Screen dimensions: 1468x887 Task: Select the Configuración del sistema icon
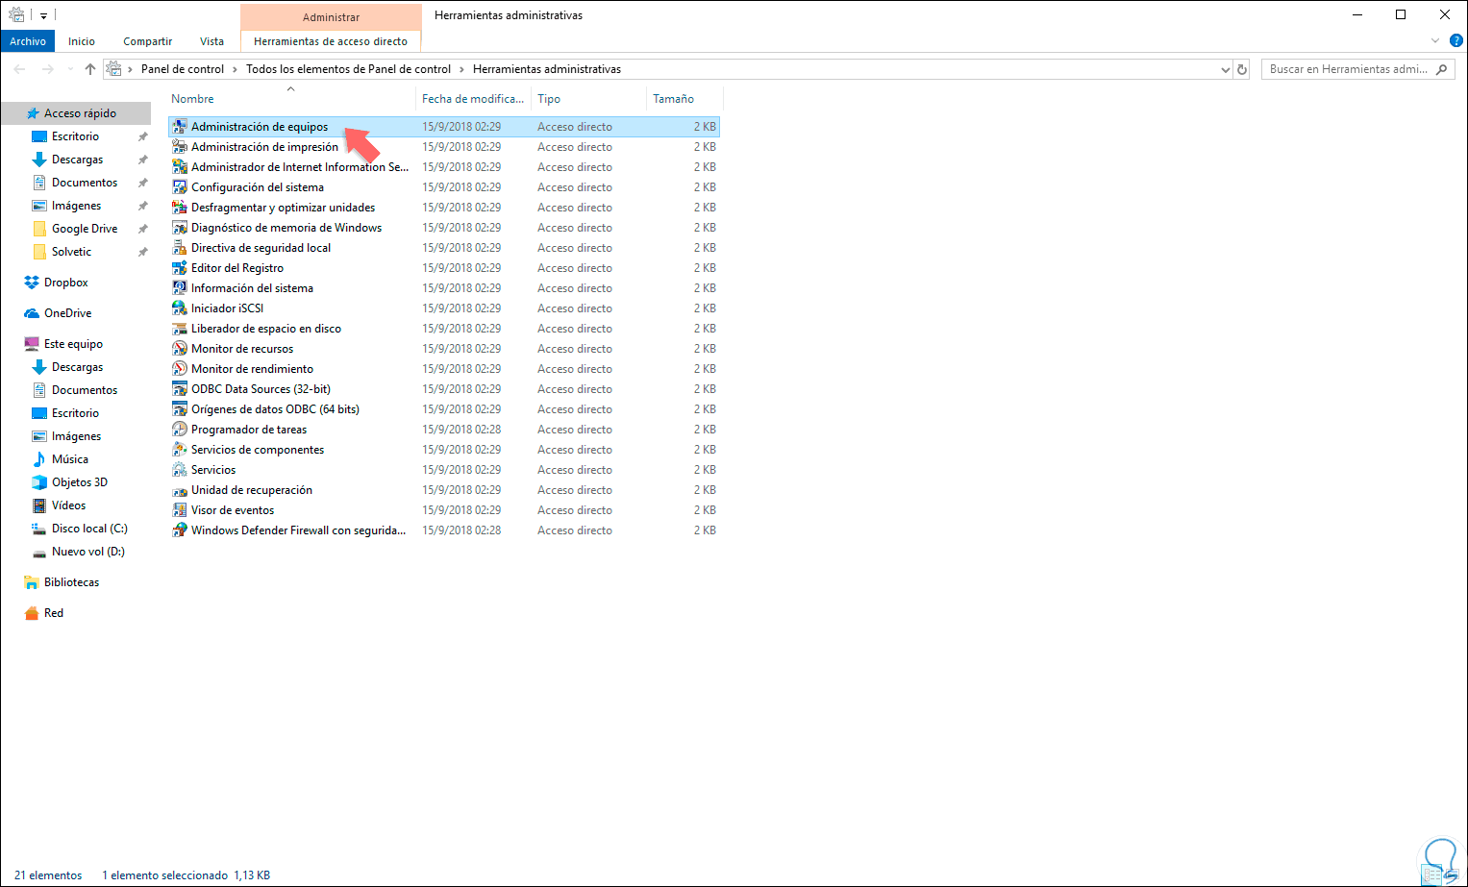tap(180, 187)
